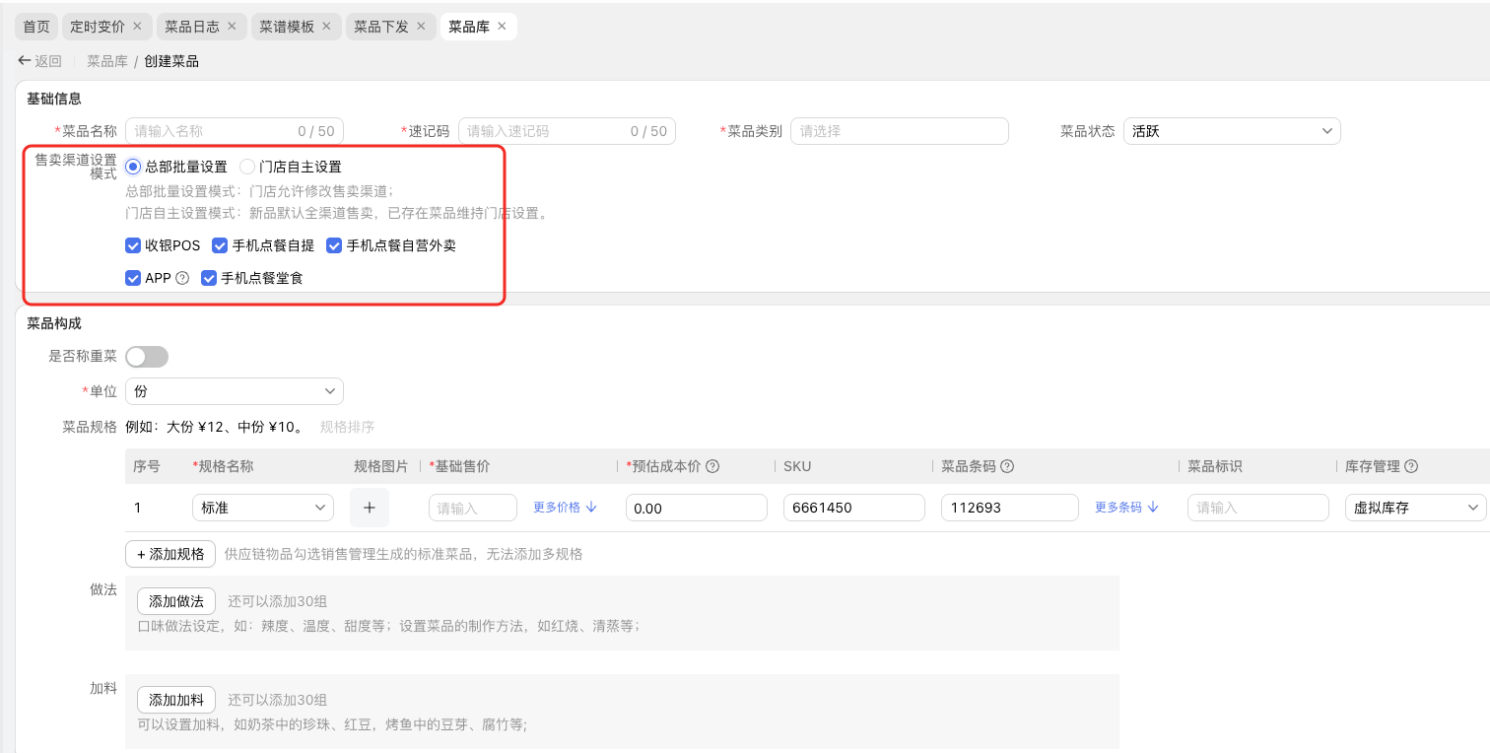Click the 菜品名称 input field
Viewport: 1490px width, 753px height.
(235, 131)
